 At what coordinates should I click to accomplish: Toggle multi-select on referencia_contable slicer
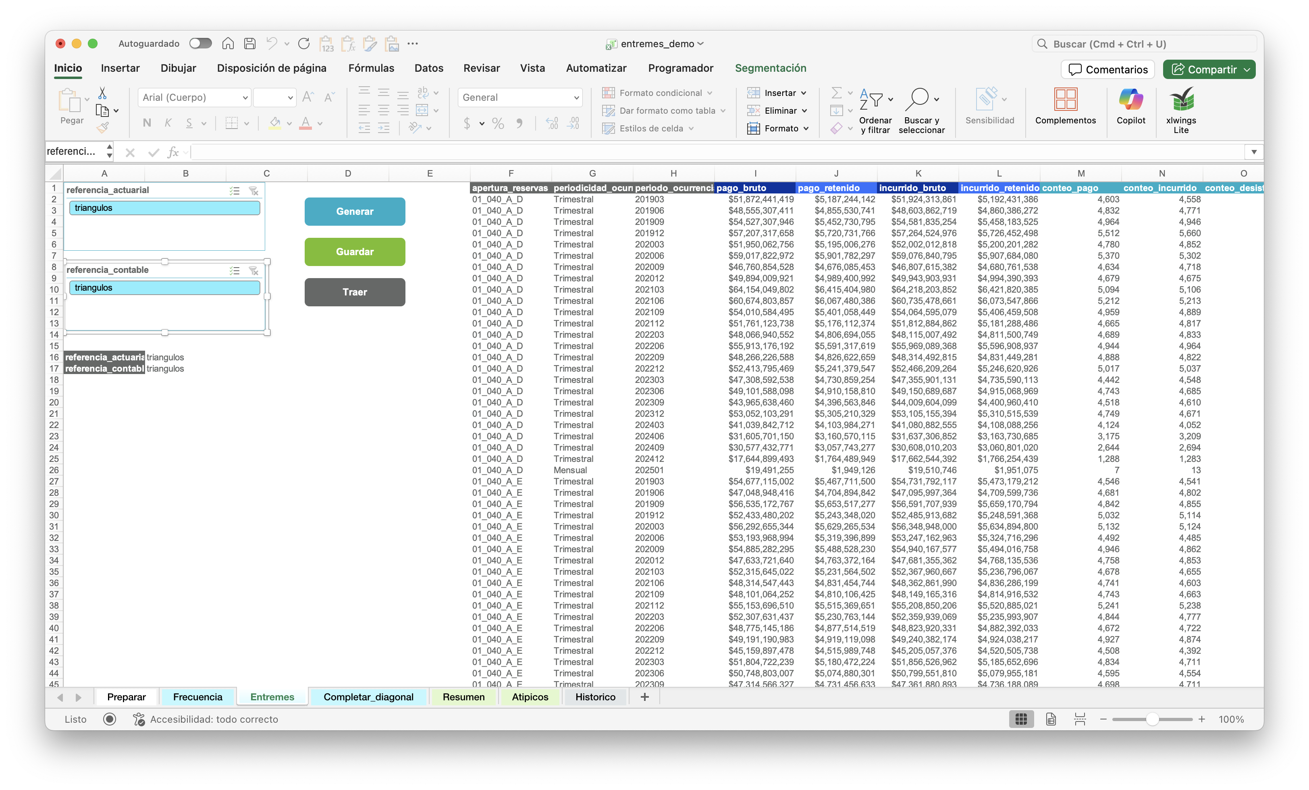[234, 270]
